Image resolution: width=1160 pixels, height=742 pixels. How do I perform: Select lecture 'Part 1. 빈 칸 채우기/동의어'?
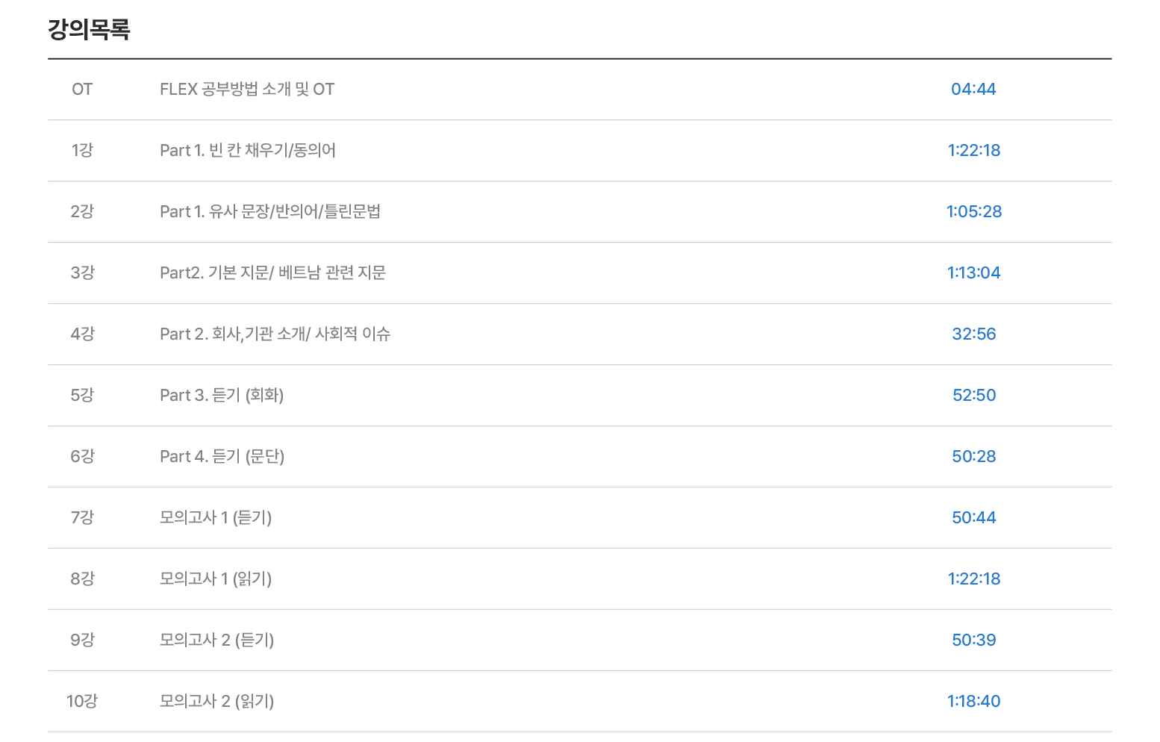pyautogui.click(x=248, y=151)
